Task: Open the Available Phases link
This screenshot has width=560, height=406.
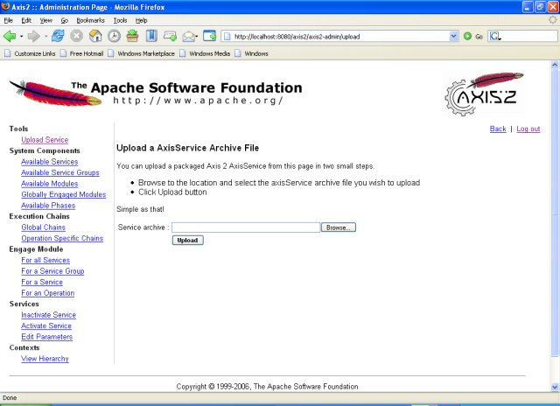Action: [x=48, y=206]
